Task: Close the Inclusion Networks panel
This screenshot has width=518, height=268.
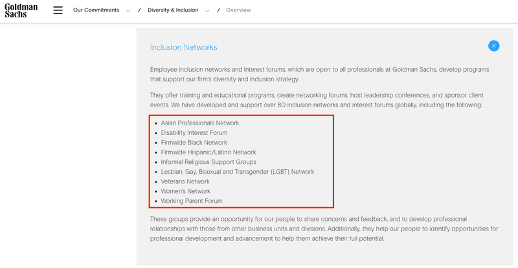Action: 493,46
